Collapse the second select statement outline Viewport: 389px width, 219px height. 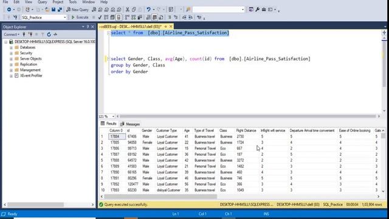pyautogui.click(x=108, y=59)
